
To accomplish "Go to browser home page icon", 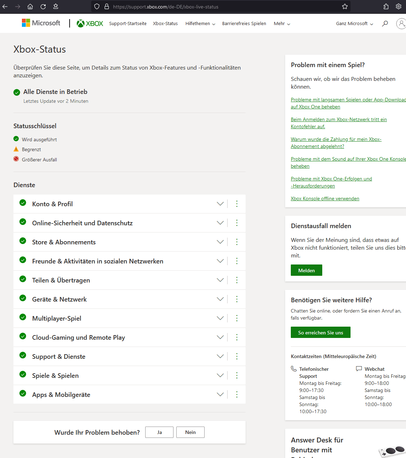I will point(30,6).
